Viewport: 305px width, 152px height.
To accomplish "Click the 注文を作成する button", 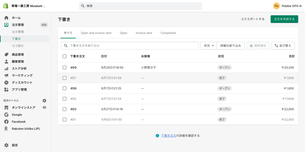I will [x=284, y=19].
